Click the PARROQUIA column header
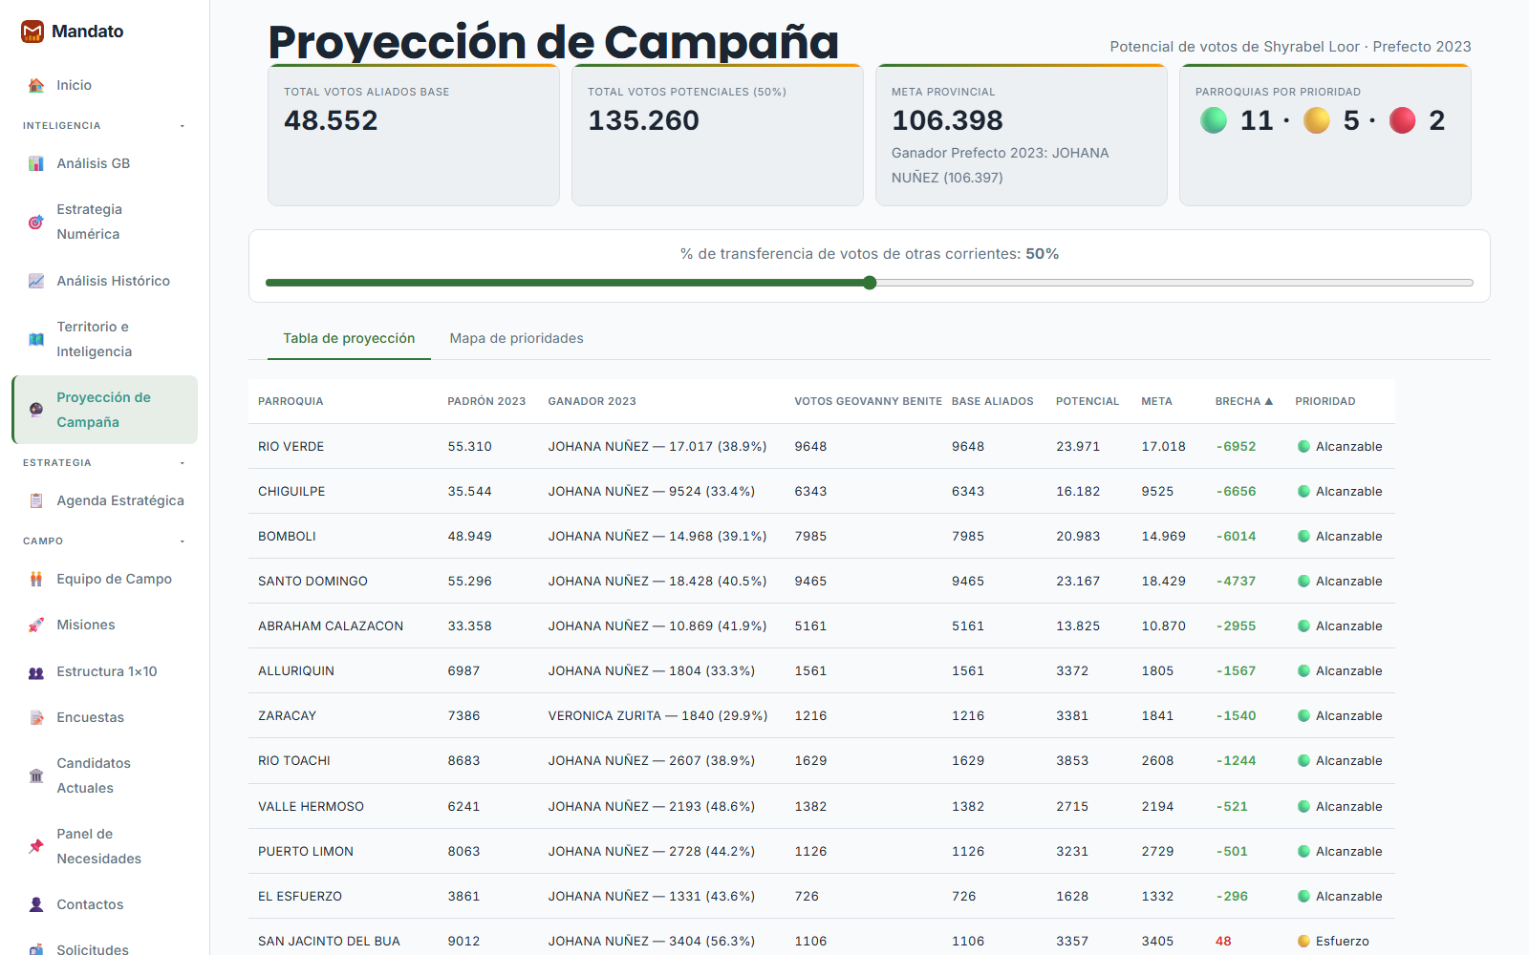The width and height of the screenshot is (1529, 955). 291,401
